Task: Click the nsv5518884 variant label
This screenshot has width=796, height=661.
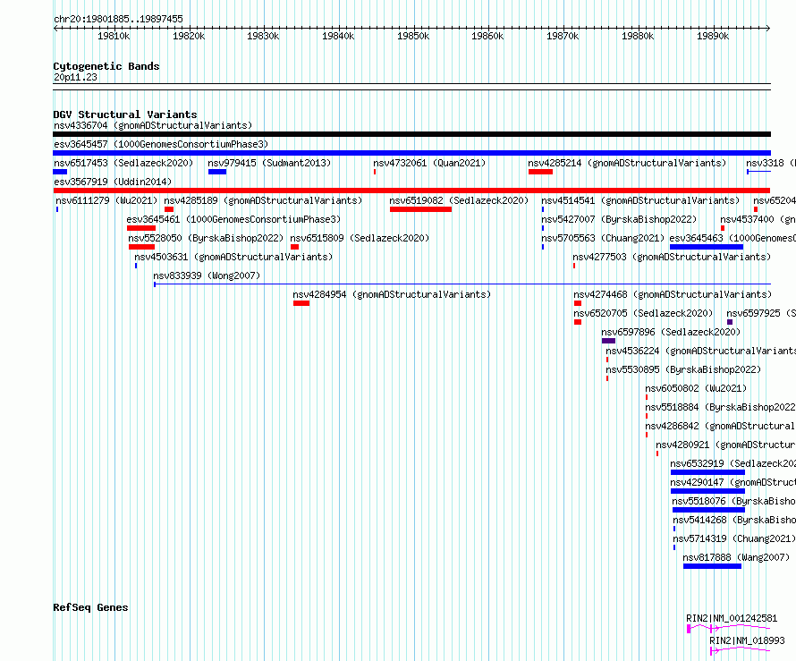Action: pyautogui.click(x=720, y=407)
